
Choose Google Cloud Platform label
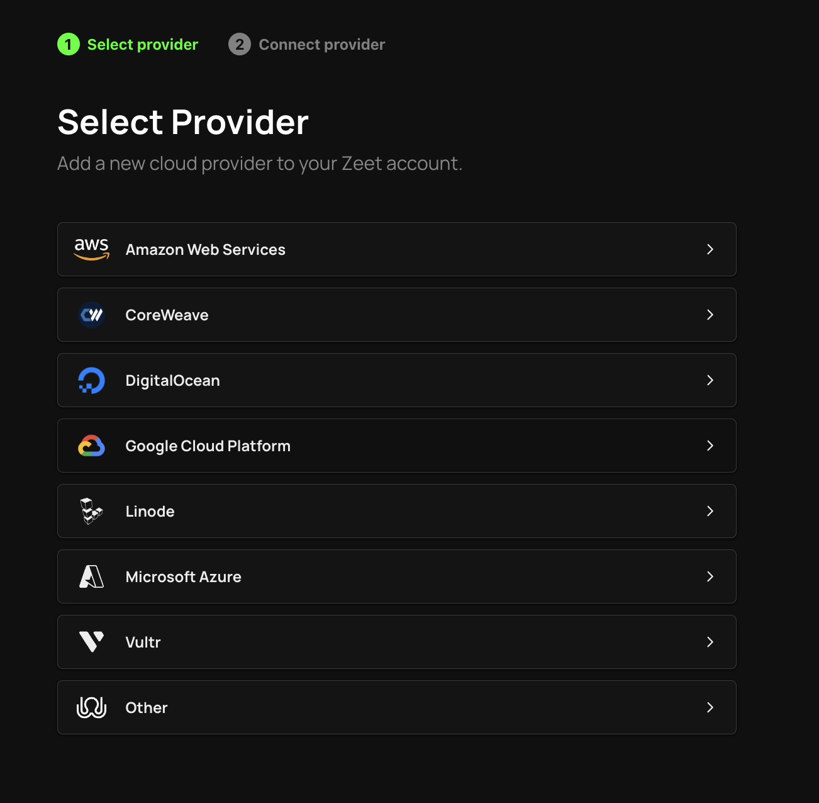(x=208, y=446)
